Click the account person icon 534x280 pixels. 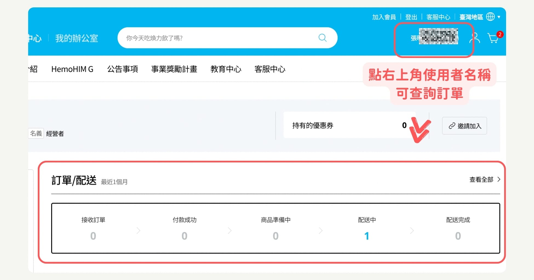click(475, 38)
